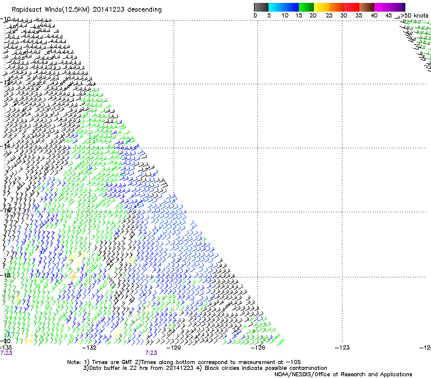Click the note line 'Times are GMT'
The width and height of the screenshot is (431, 378).
click(112, 362)
